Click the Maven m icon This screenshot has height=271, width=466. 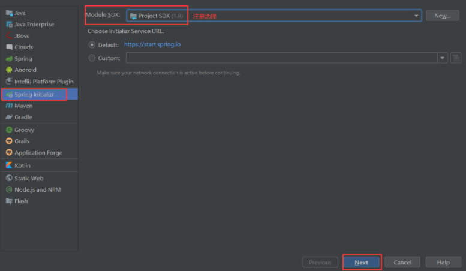[9, 106]
